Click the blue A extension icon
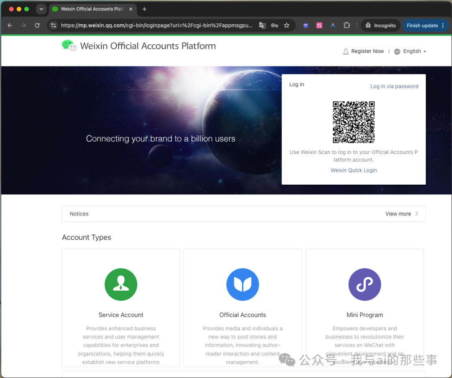This screenshot has height=378, width=452. (333, 25)
